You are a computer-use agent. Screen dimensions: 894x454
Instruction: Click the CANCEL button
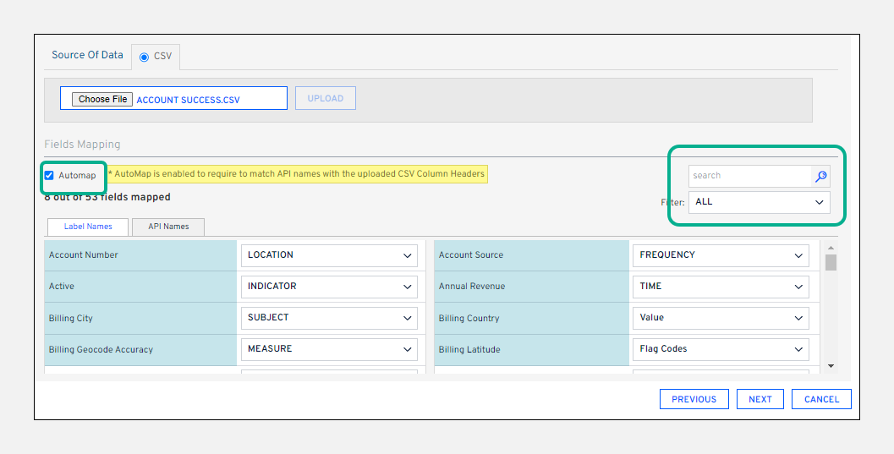[821, 399]
